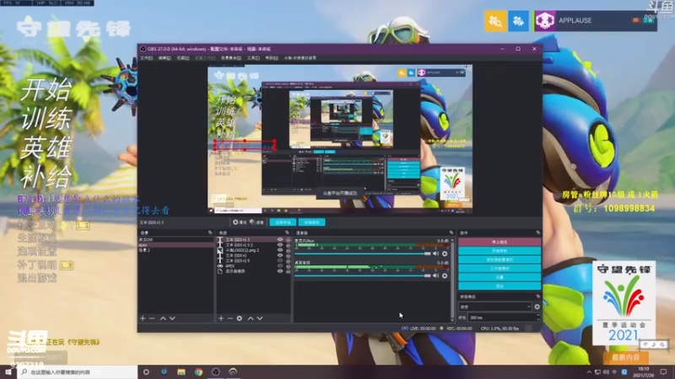Open 设置 settings in Controls
This screenshot has height=379, width=675.
tap(499, 277)
